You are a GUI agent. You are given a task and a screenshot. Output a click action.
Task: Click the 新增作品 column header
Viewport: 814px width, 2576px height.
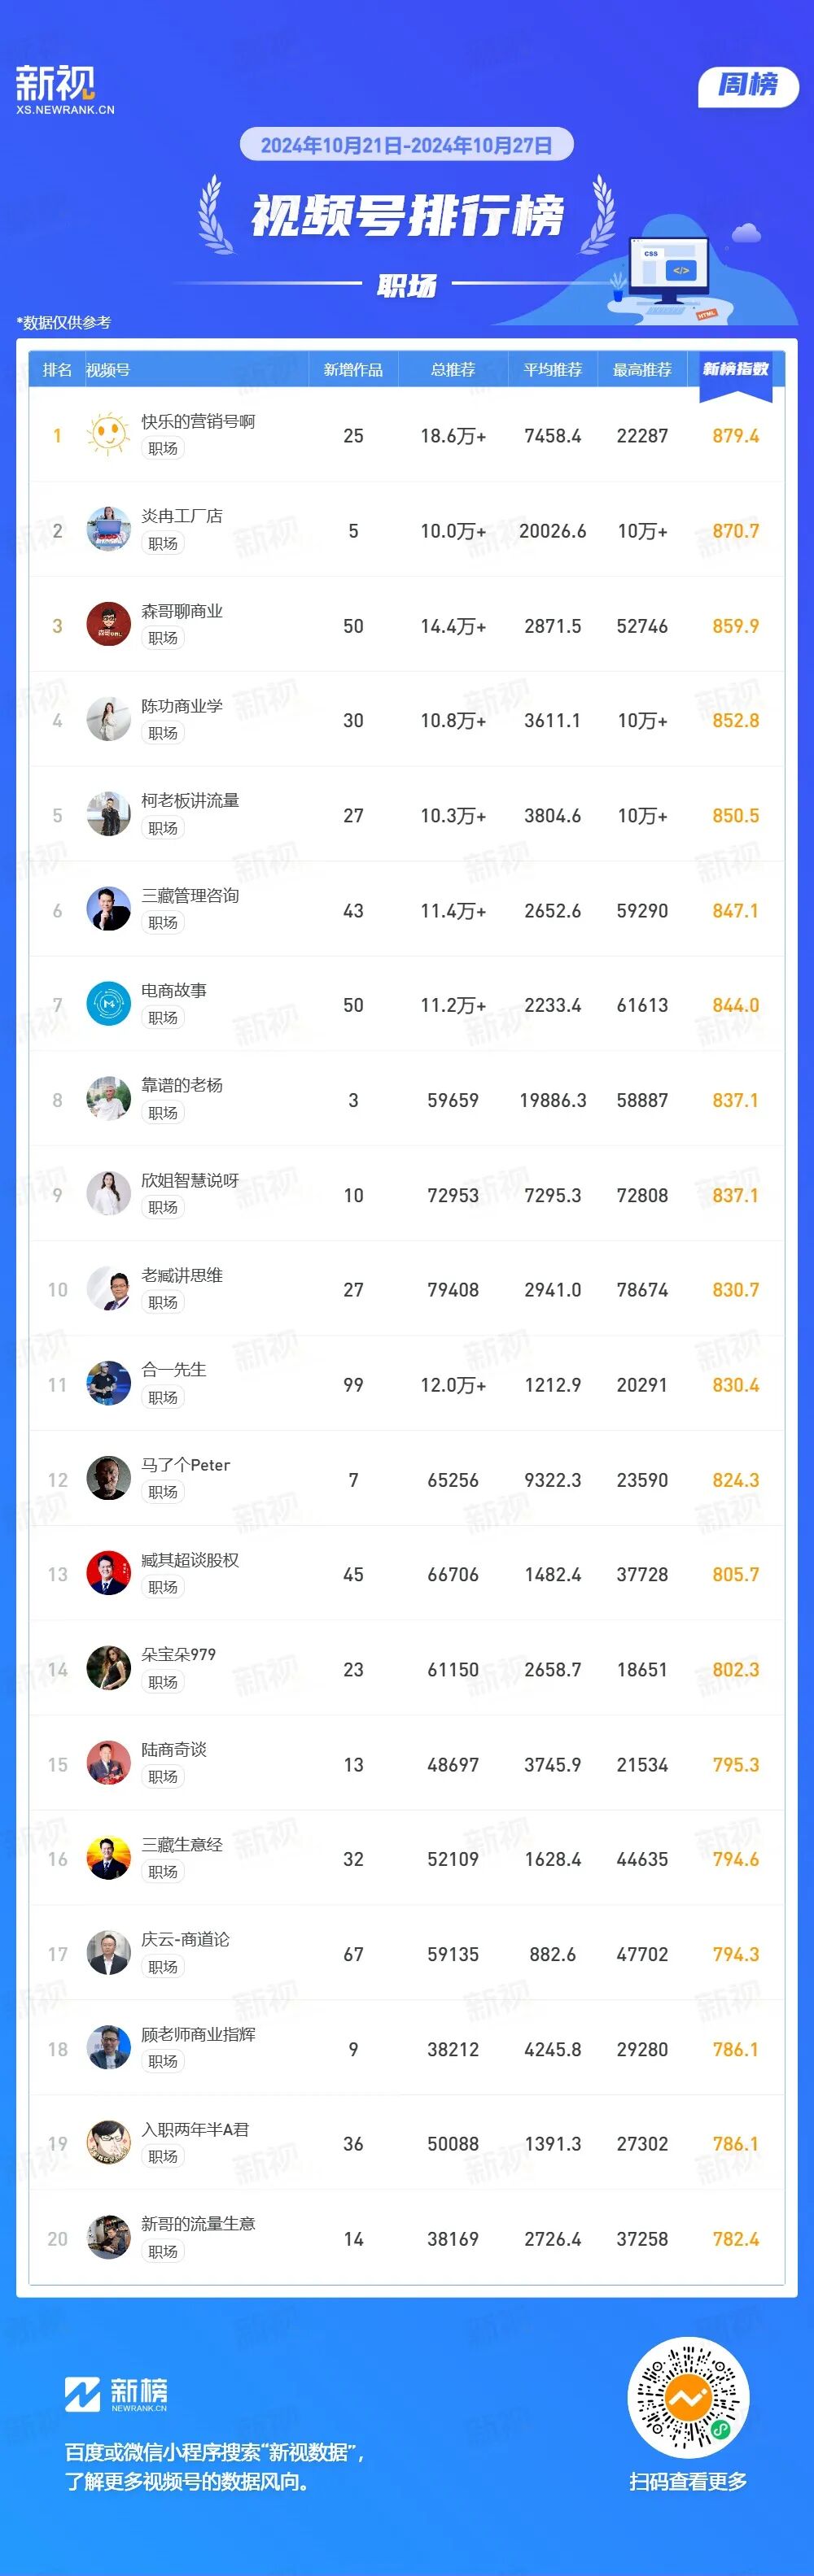coord(352,370)
